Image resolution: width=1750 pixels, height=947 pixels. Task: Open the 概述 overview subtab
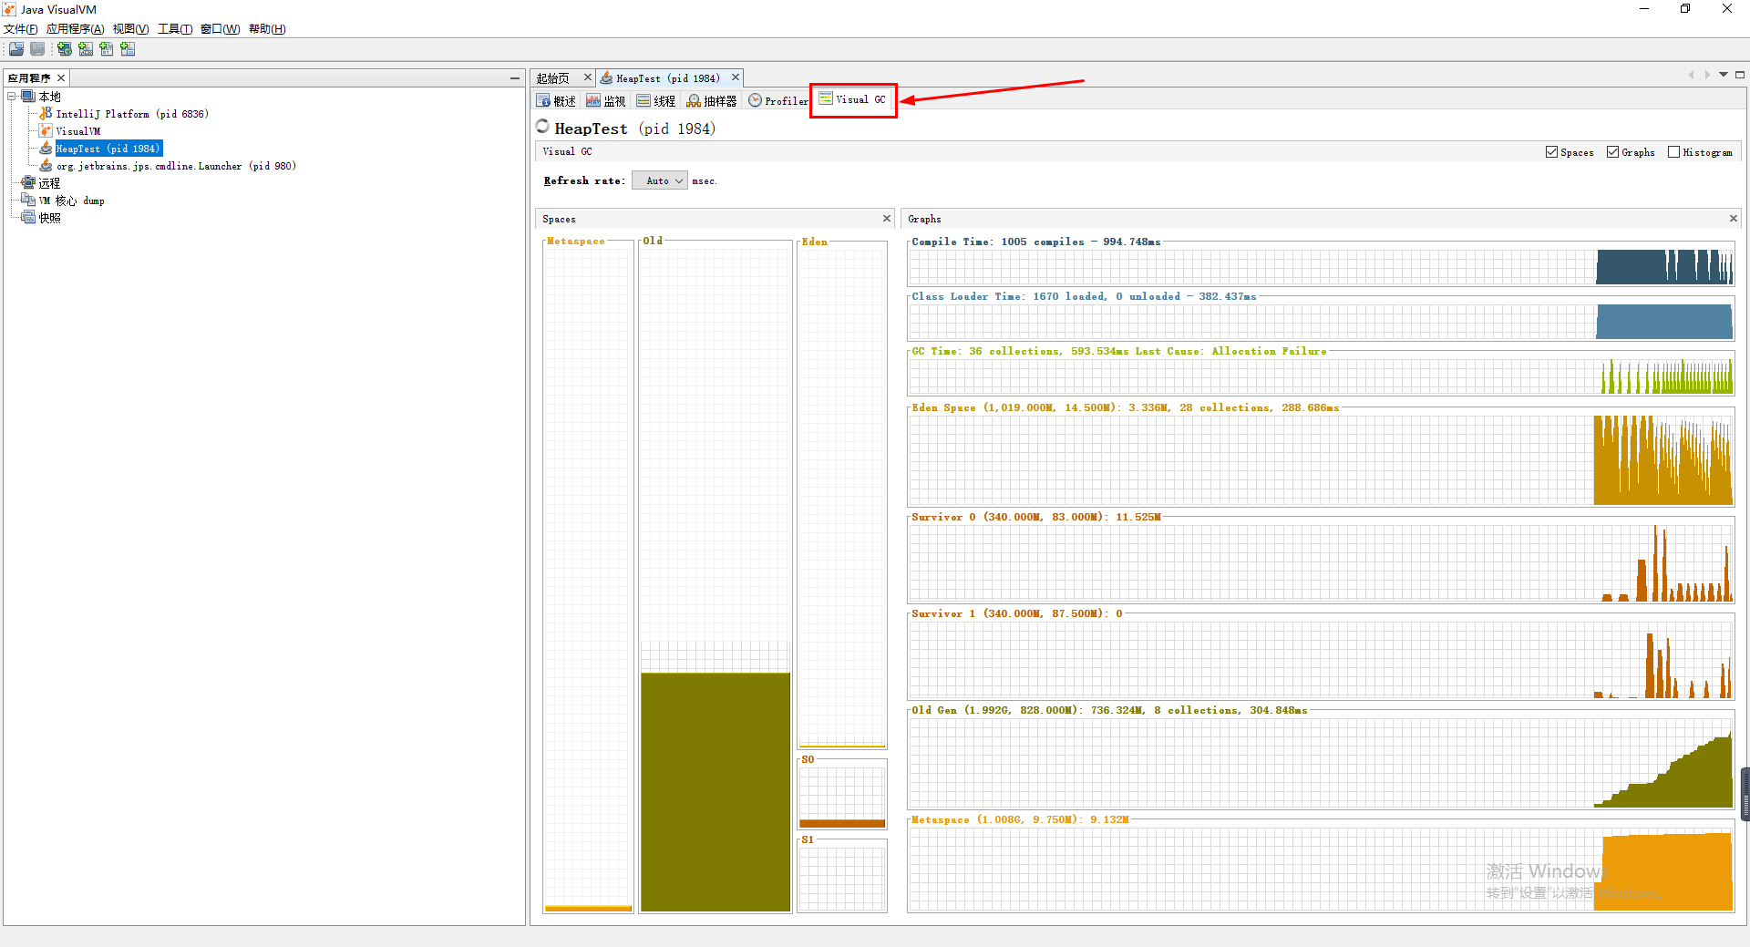(557, 101)
